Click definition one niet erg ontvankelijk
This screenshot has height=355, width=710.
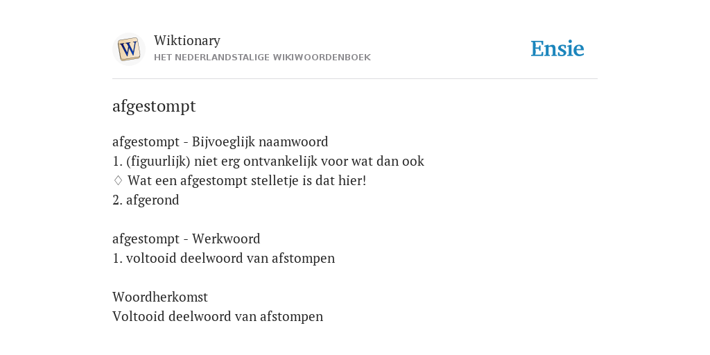coord(268,162)
